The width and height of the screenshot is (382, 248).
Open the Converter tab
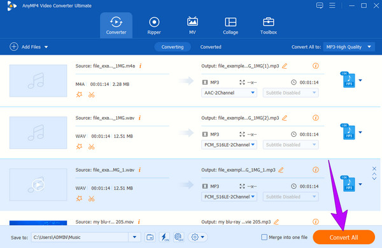tap(116, 25)
